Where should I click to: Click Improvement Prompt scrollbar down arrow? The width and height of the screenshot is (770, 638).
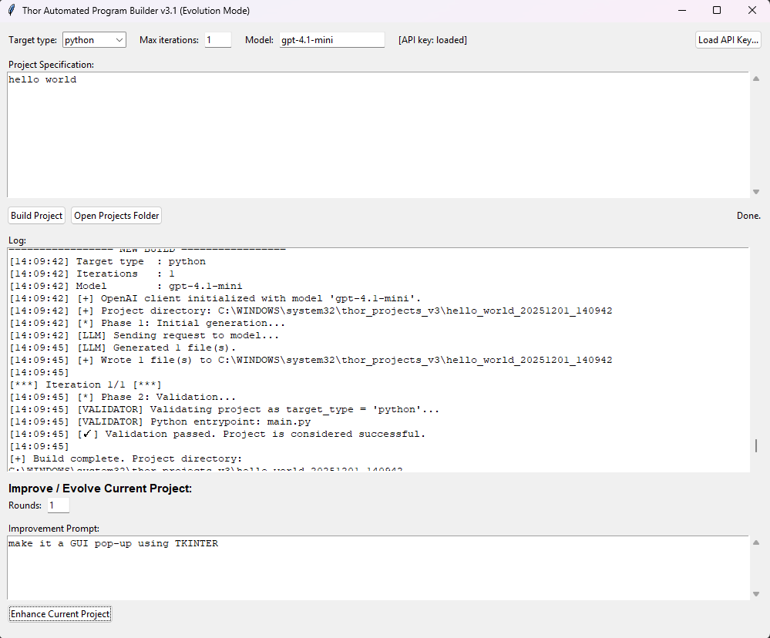756,594
